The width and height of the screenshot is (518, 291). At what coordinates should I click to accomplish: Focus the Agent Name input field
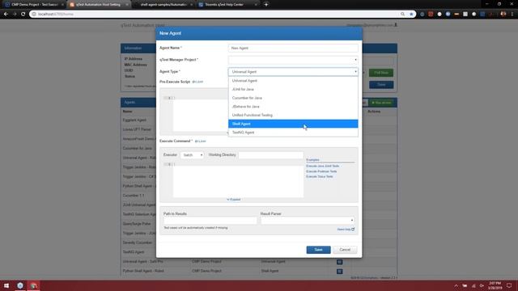pyautogui.click(x=293, y=48)
